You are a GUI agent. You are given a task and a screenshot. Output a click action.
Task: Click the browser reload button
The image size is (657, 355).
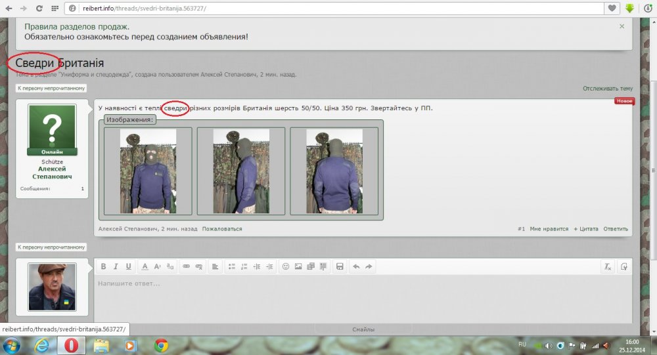pos(39,9)
